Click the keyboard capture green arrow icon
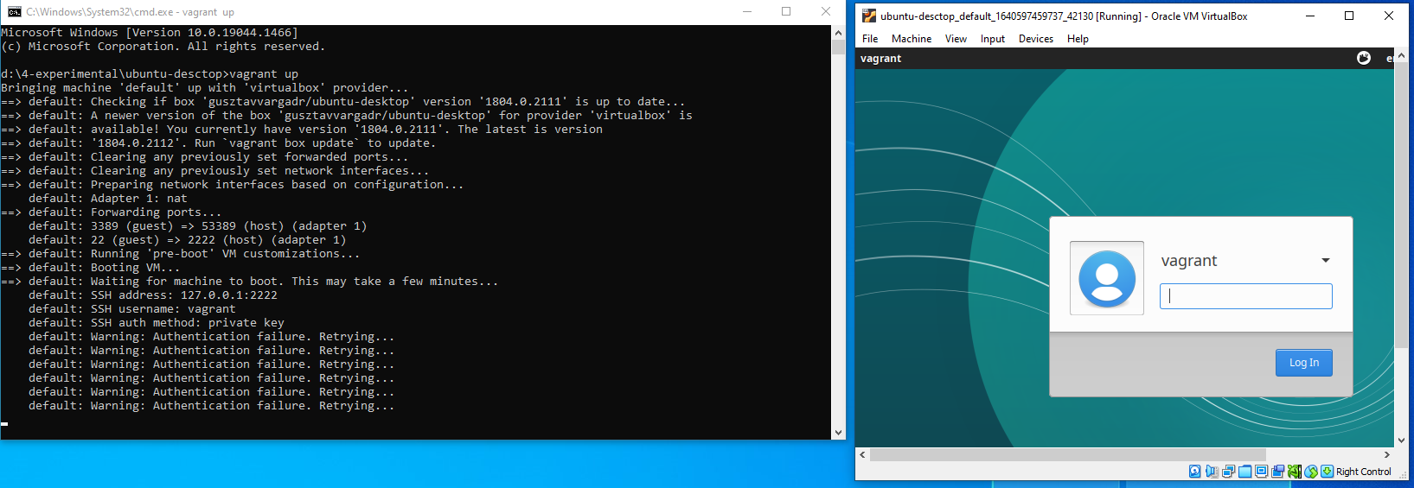The image size is (1414, 488). [x=1327, y=472]
